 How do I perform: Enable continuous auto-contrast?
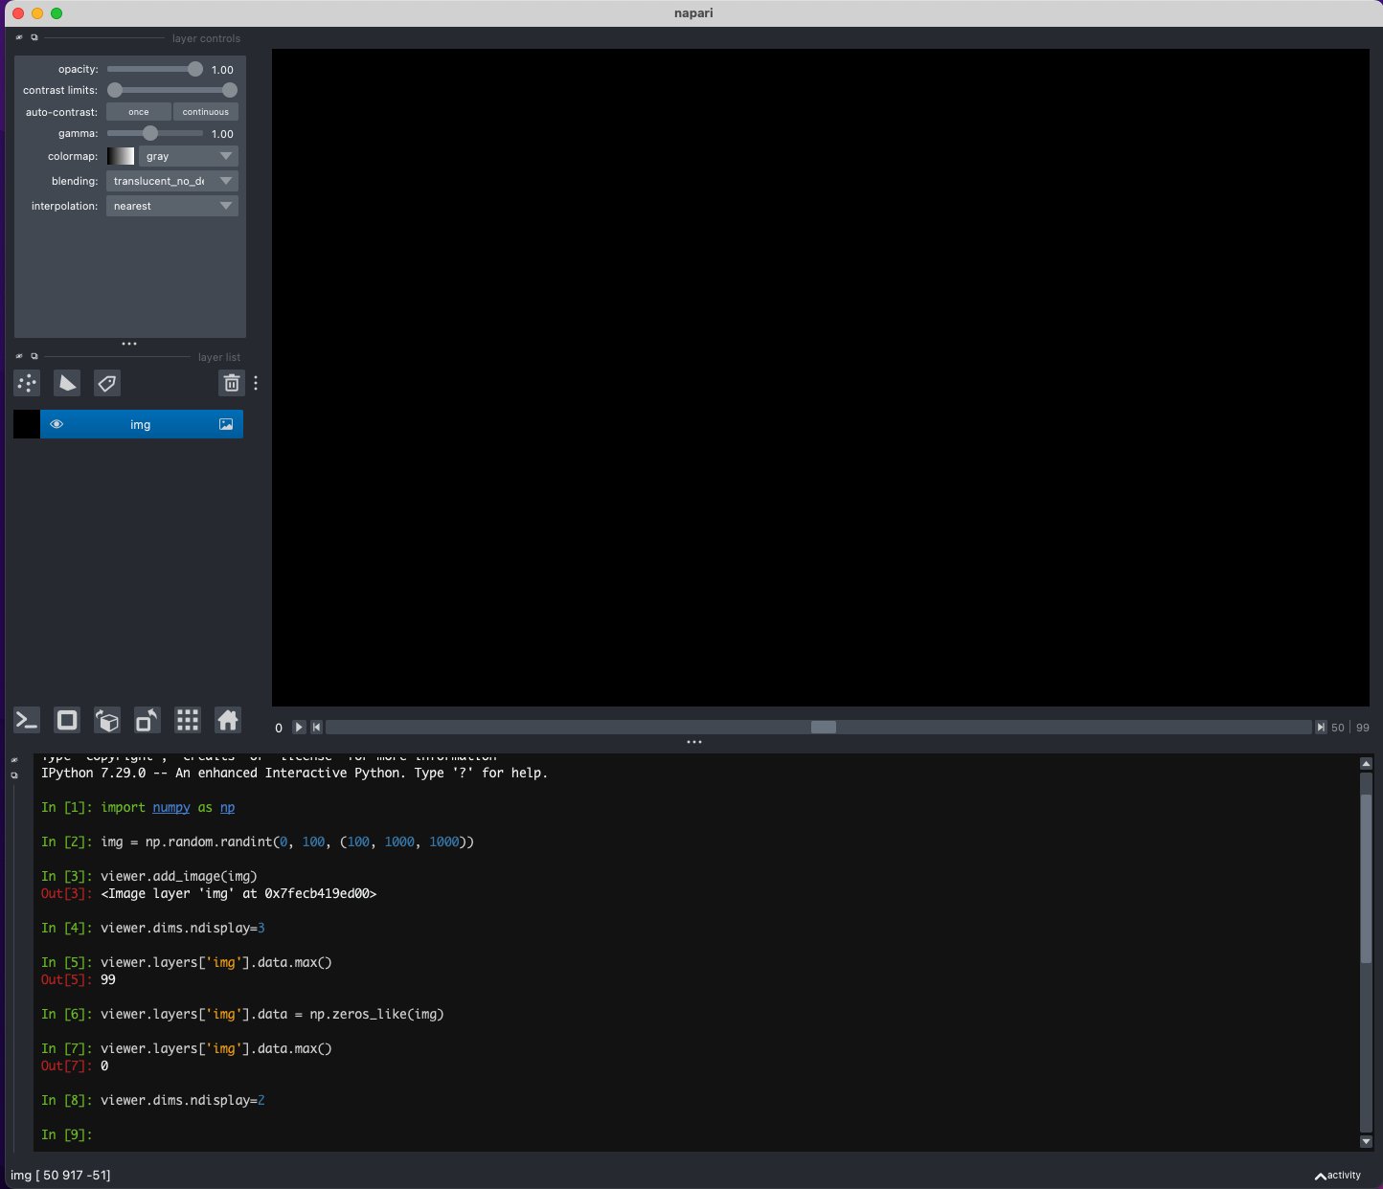tap(205, 111)
